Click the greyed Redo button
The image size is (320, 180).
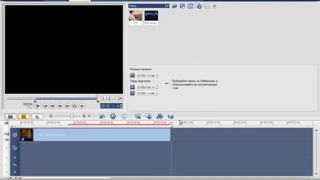click(124, 116)
